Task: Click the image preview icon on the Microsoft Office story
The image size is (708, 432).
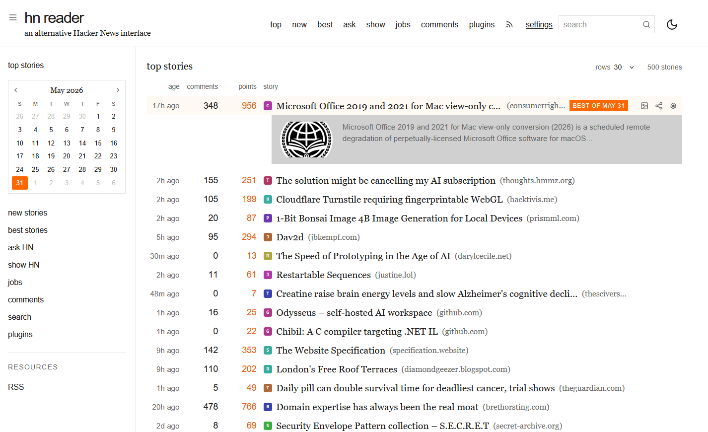Action: click(644, 106)
